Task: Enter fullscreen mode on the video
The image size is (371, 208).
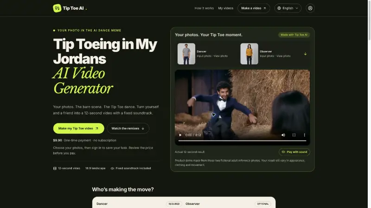Action: tap(294, 135)
